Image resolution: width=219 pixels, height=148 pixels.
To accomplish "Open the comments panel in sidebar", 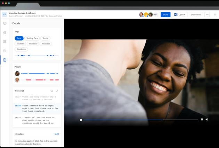I will (x=5, y=24).
